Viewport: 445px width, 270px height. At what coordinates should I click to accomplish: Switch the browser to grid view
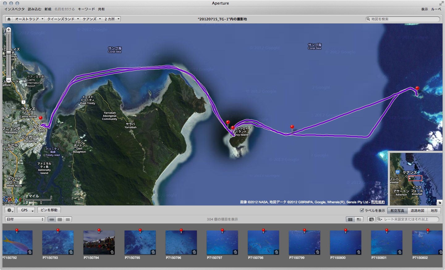pyautogui.click(x=60, y=219)
